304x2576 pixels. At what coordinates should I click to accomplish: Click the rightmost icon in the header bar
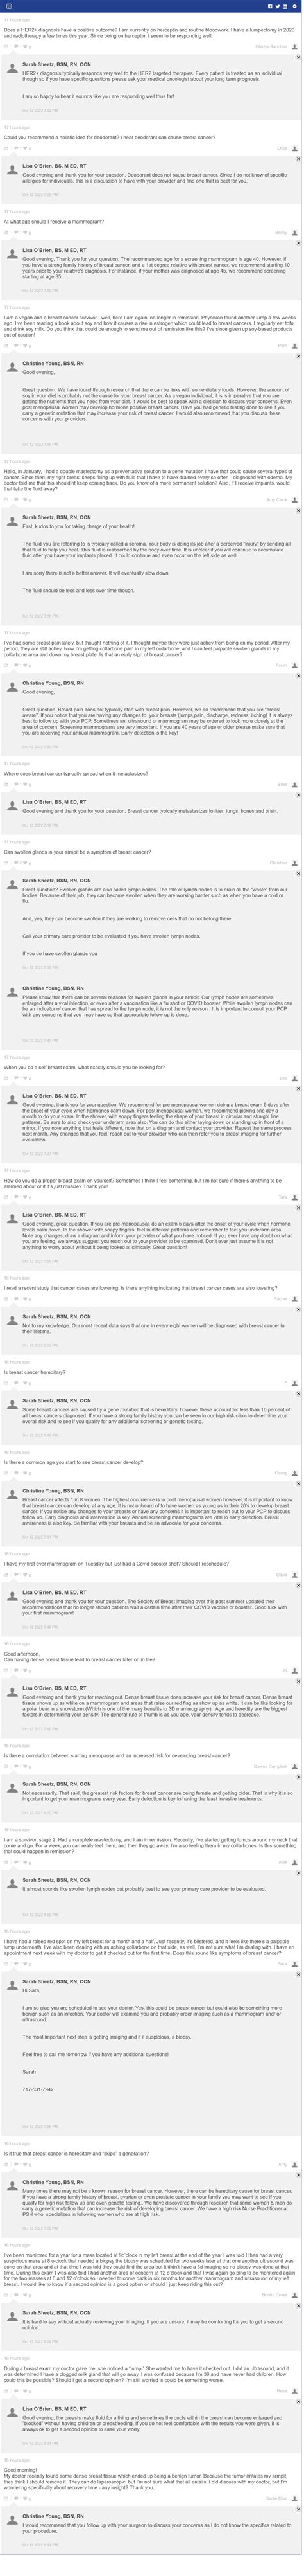[x=294, y=6]
